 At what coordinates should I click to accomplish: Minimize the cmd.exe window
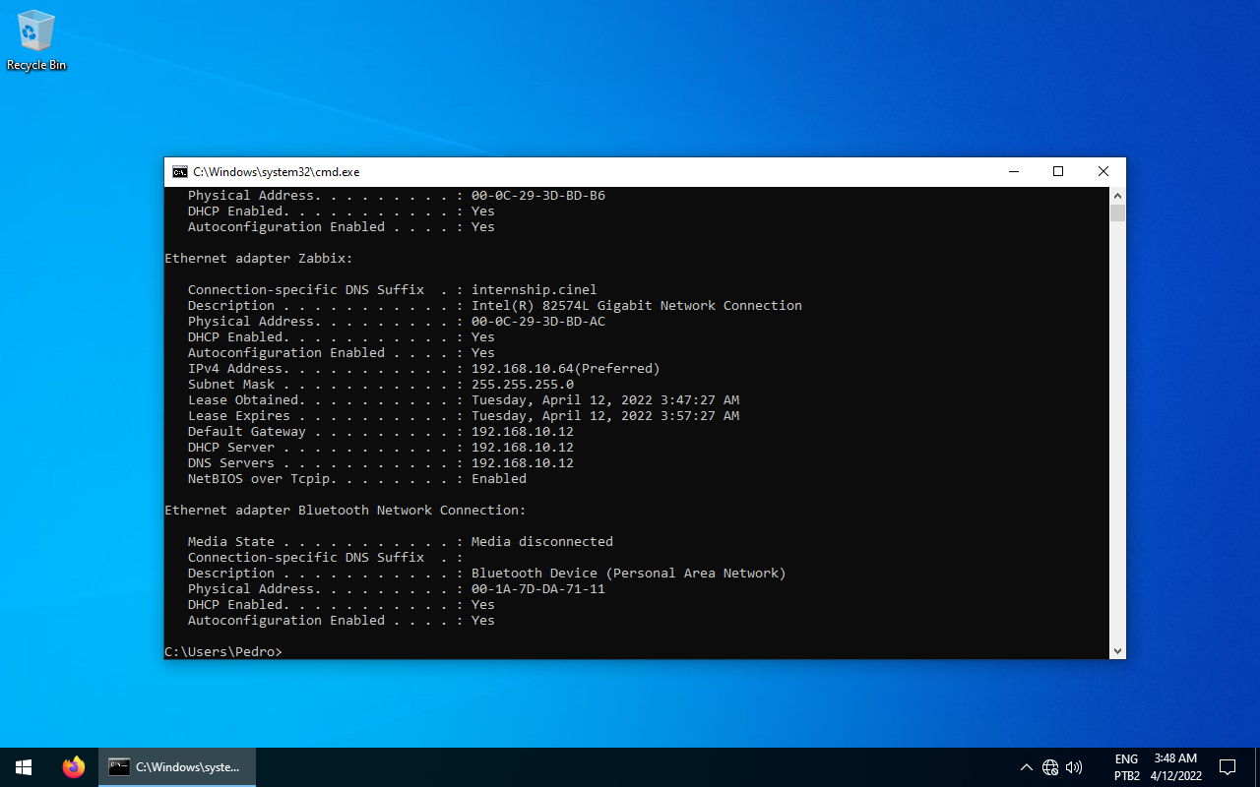pyautogui.click(x=1014, y=172)
